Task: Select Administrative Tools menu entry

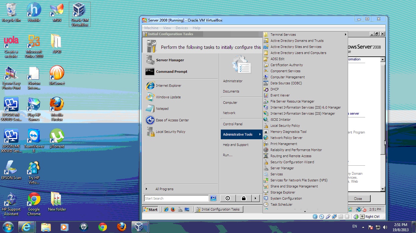Action: 241,134
